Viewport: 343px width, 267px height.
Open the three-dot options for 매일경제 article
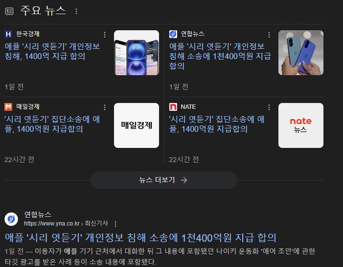pos(105,107)
